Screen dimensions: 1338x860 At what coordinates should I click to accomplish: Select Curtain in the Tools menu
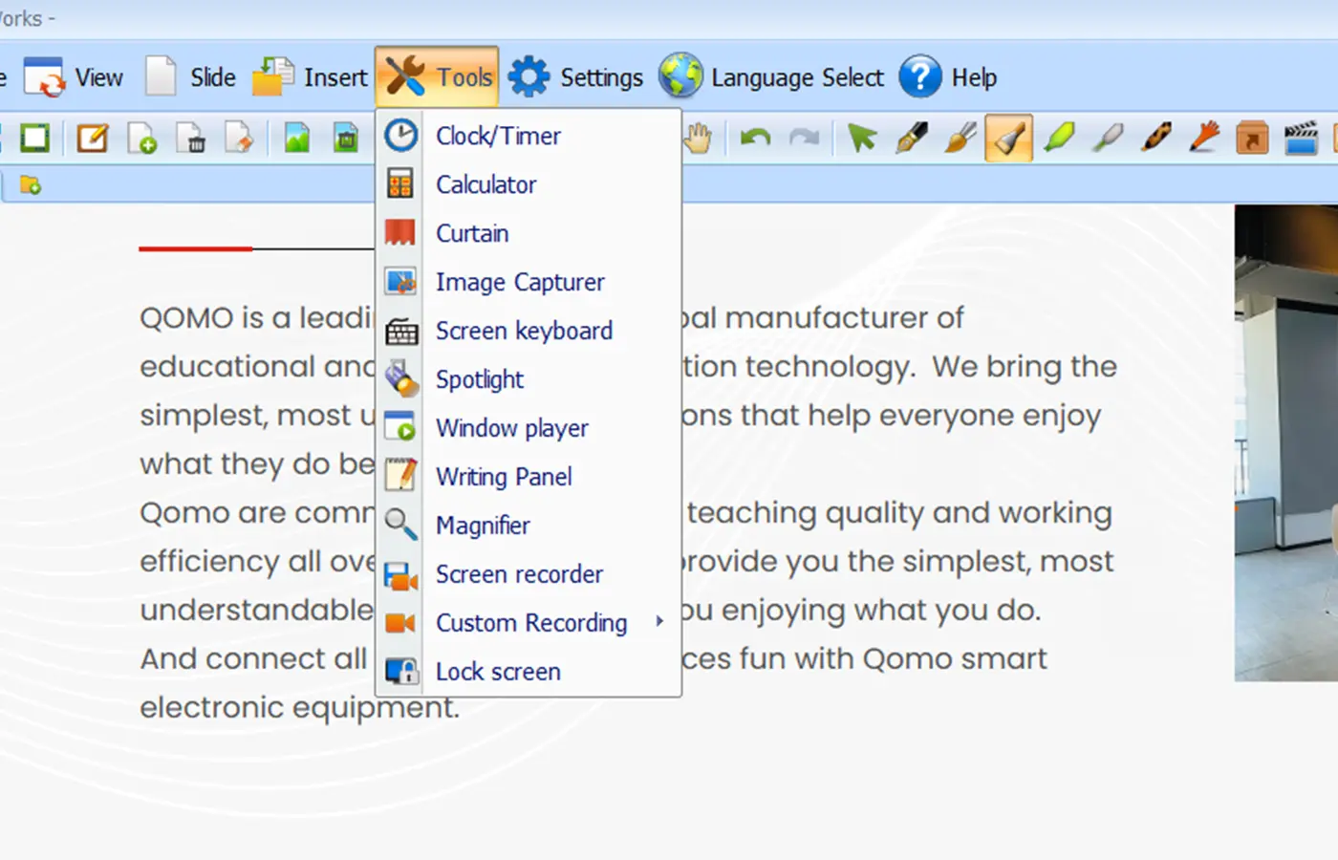click(x=529, y=233)
